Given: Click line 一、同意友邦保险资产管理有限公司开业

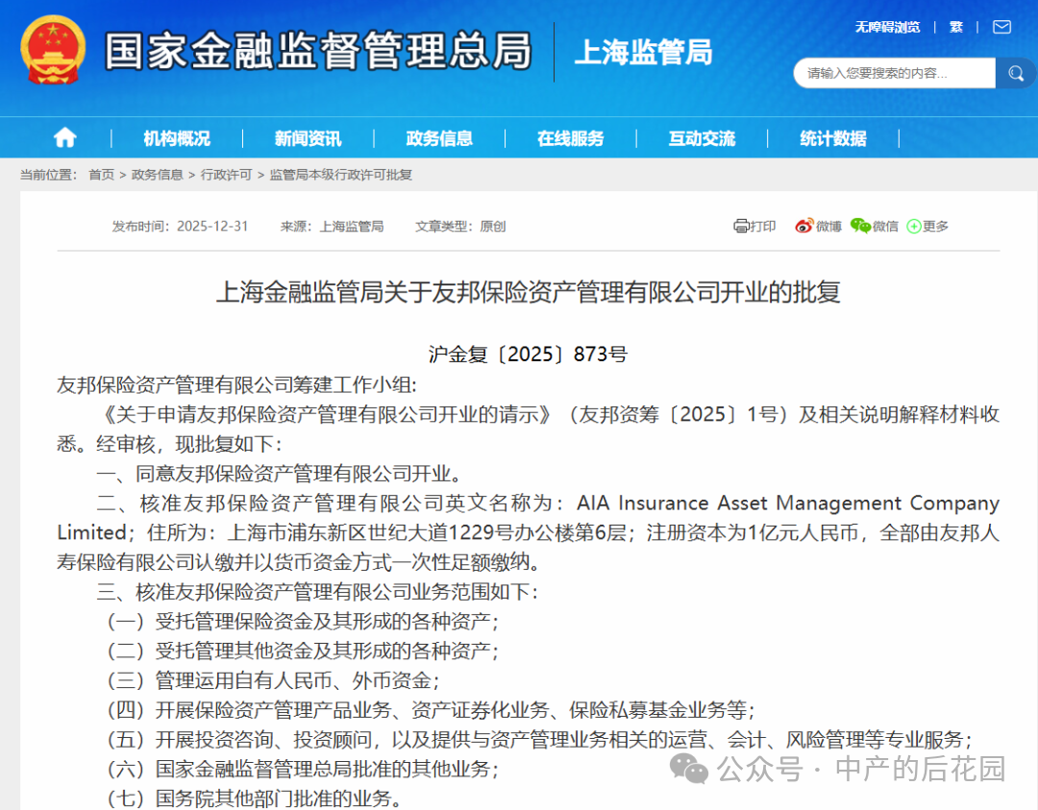Looking at the screenshot, I should click(279, 474).
